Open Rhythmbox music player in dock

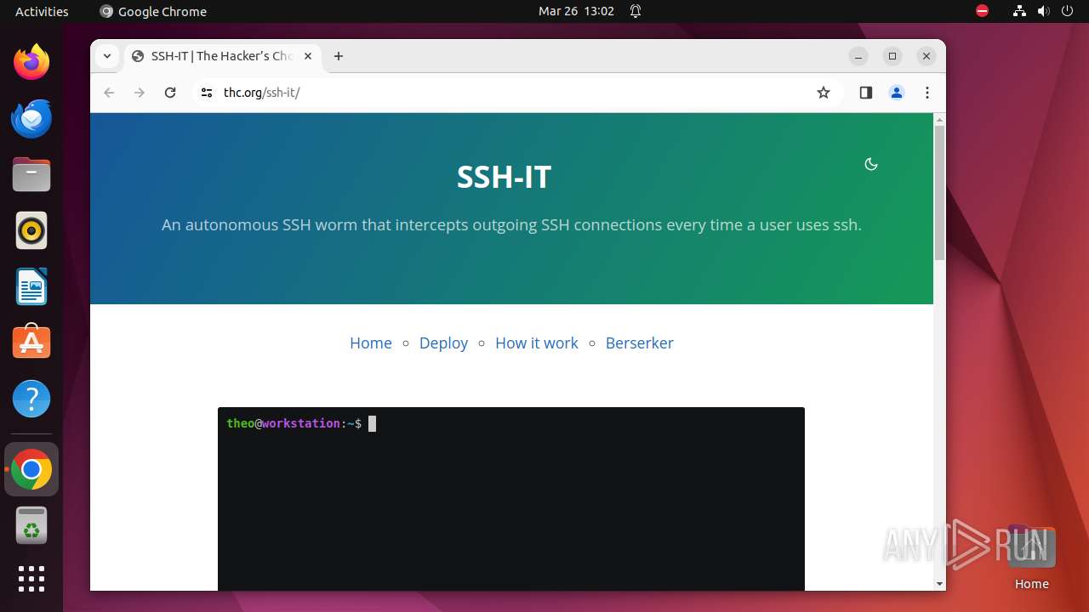(31, 230)
